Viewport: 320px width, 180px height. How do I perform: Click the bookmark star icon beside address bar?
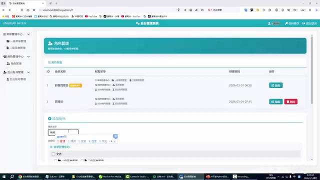pyautogui.click(x=34, y=10)
